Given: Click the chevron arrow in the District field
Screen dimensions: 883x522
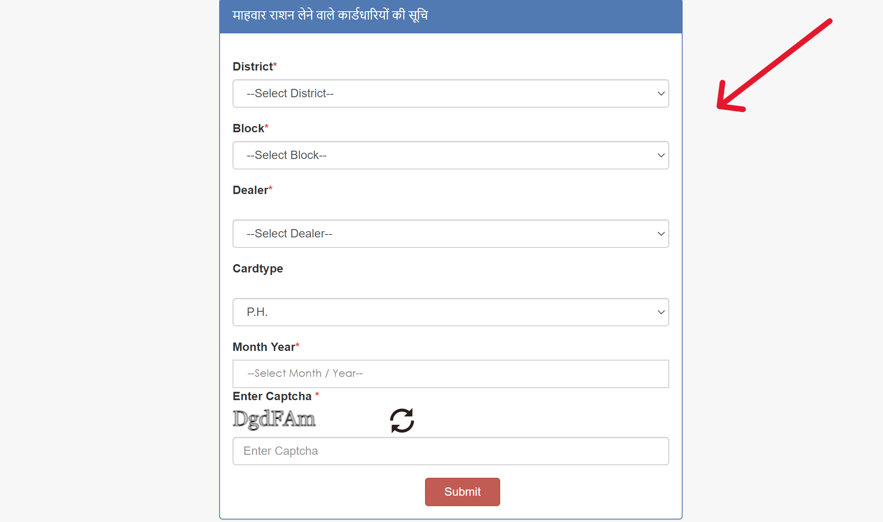Looking at the screenshot, I should coord(661,93).
